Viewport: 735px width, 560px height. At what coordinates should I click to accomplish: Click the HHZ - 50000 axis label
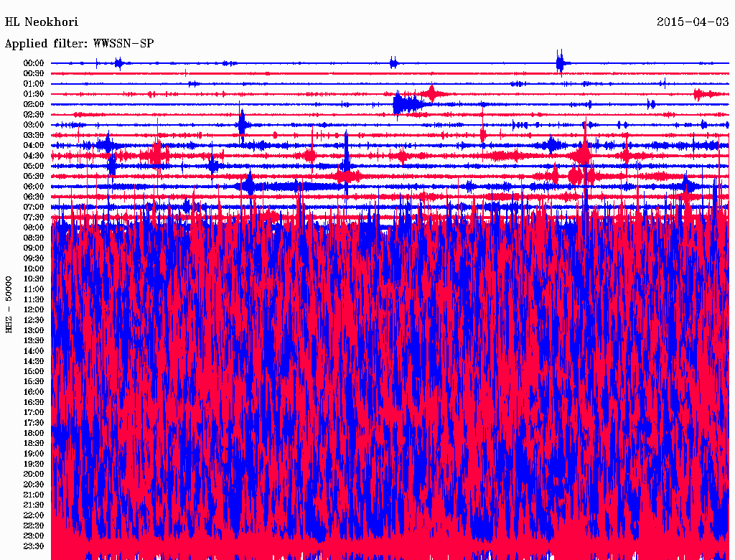(x=10, y=304)
